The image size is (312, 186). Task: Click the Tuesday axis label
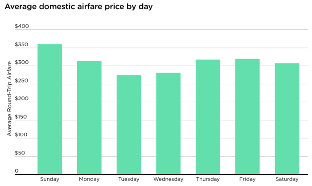129,179
